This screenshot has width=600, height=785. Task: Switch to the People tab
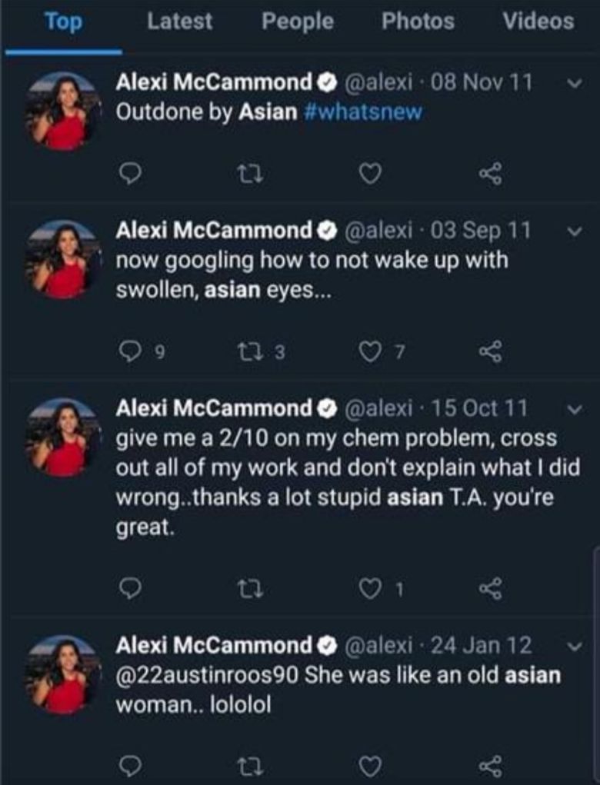point(298,22)
